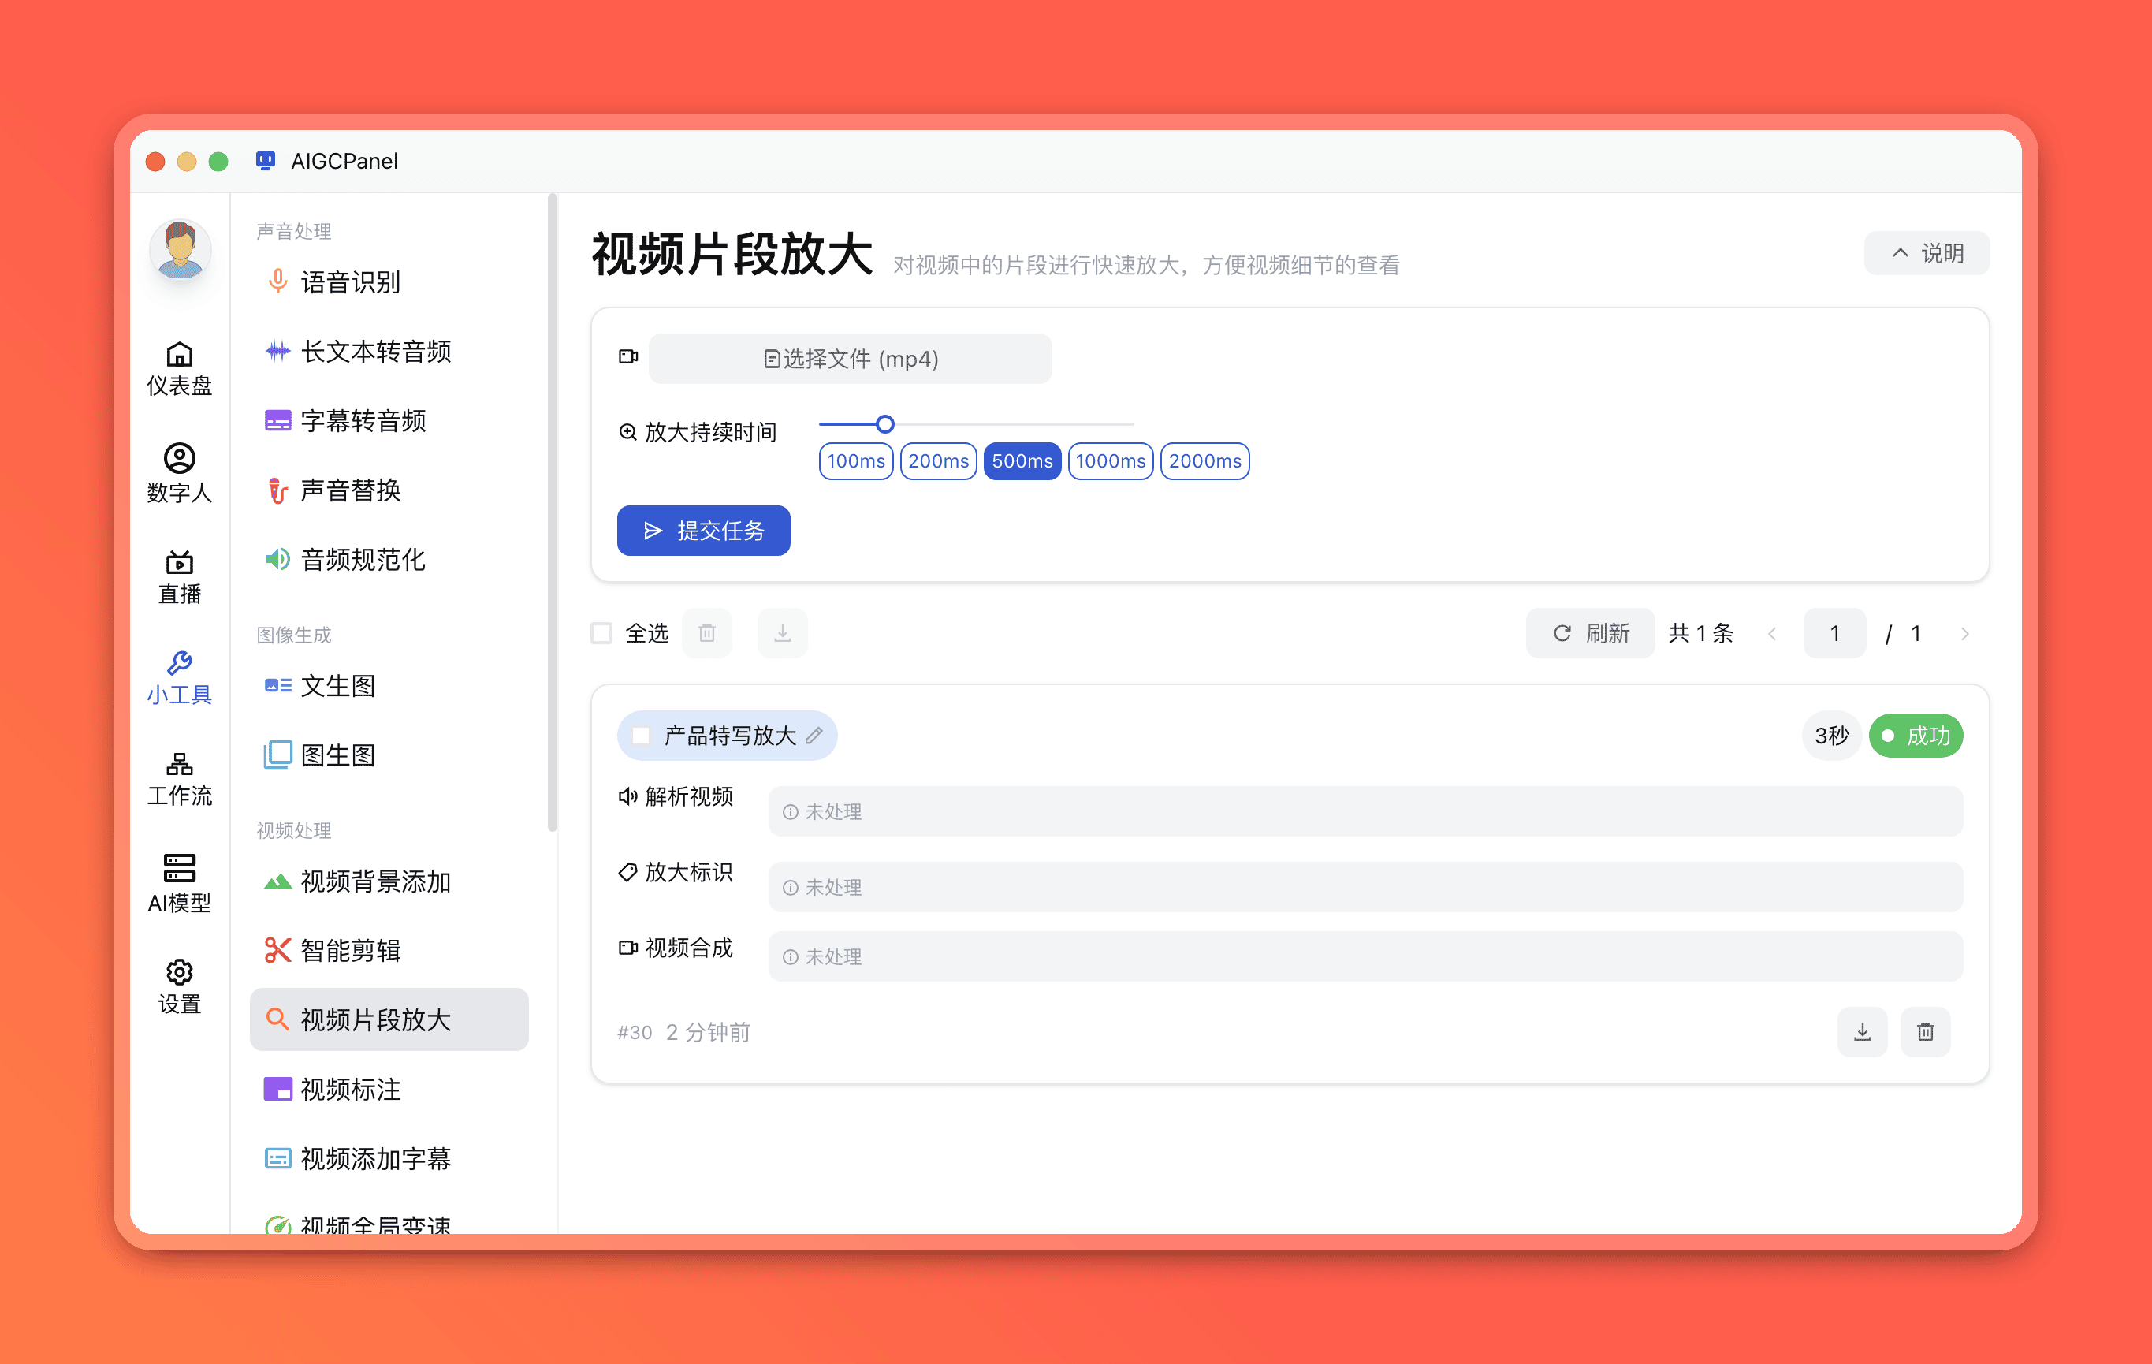Open the 工作流 workflow section
The width and height of the screenshot is (2152, 1364).
(179, 780)
